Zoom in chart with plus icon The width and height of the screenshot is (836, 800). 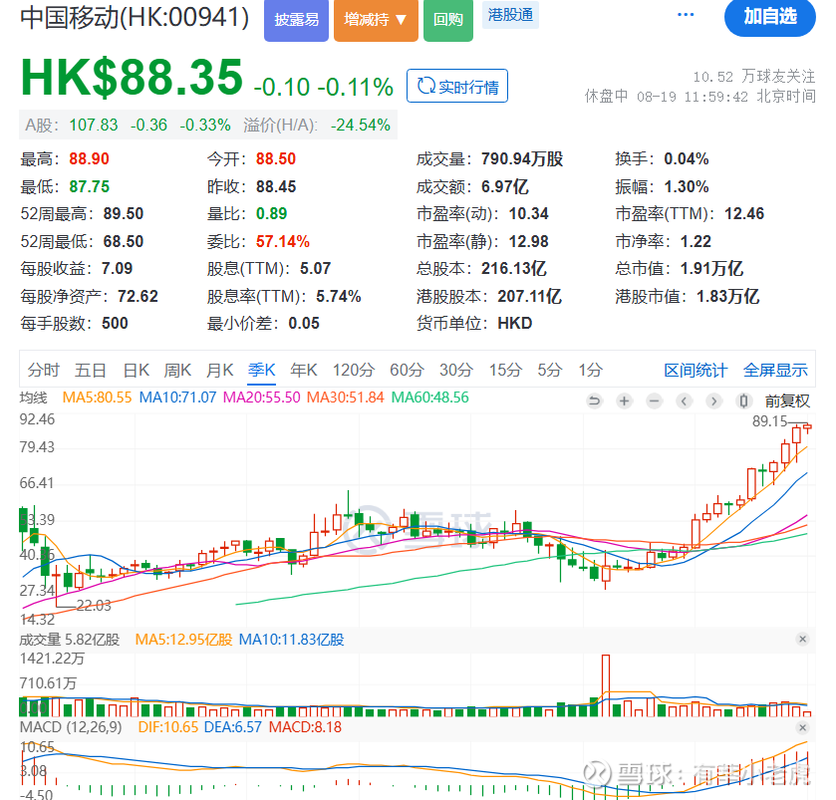(x=624, y=400)
